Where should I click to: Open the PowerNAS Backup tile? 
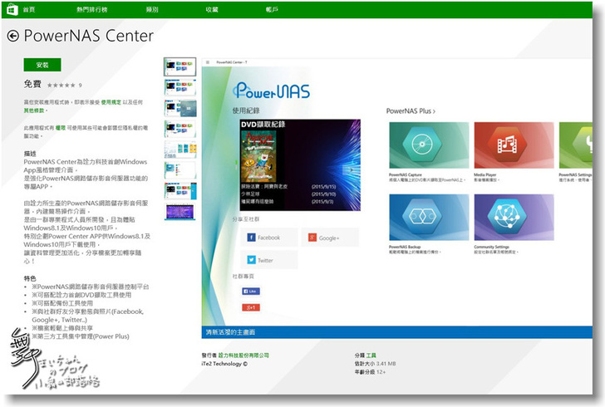pos(429,217)
